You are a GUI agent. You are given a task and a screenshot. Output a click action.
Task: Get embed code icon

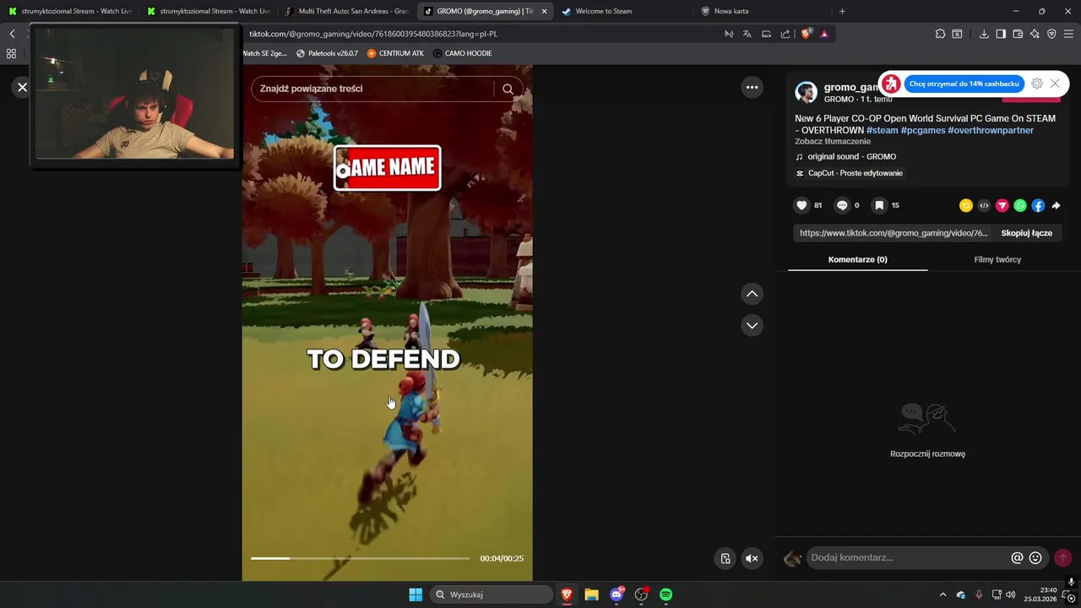[984, 205]
